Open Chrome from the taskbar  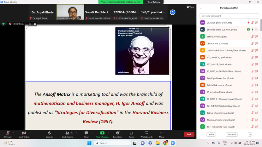click(165, 143)
